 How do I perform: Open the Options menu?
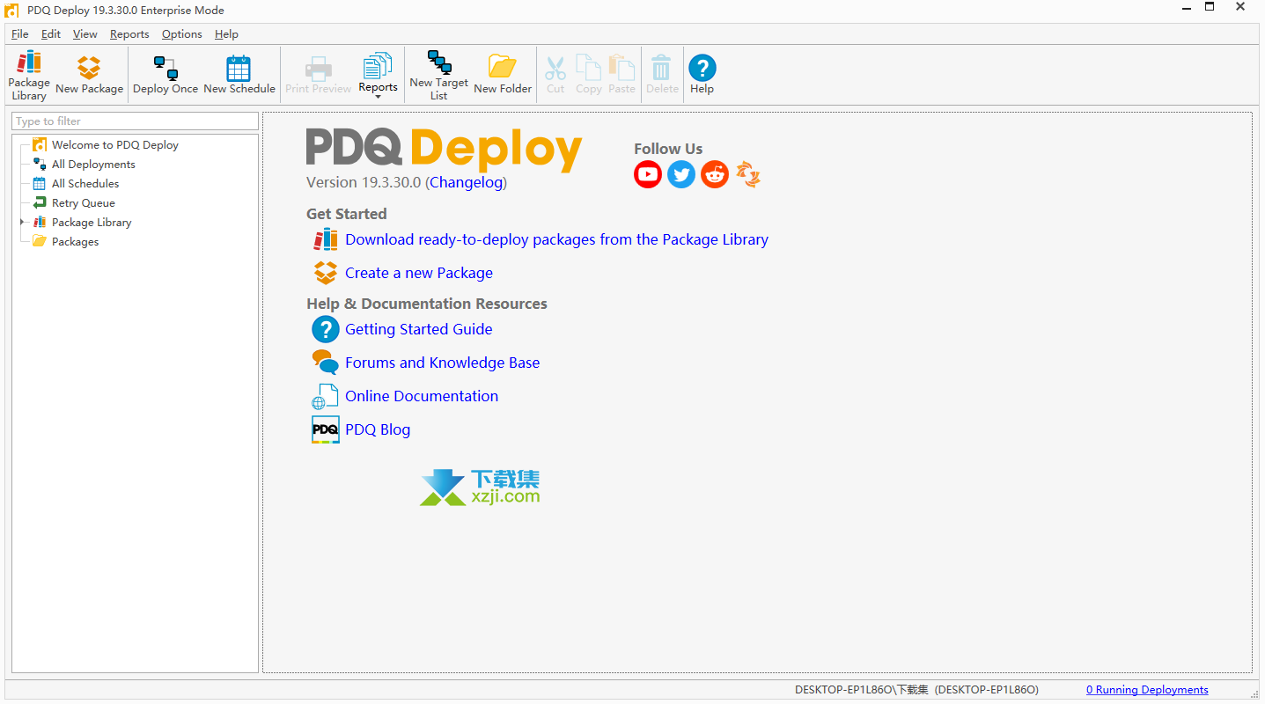[182, 34]
